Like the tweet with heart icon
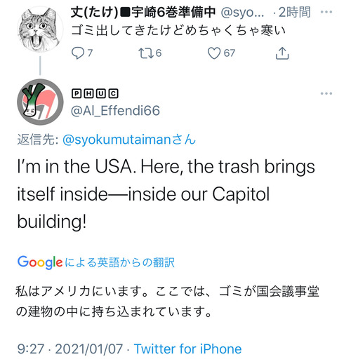The width and height of the screenshot is (351, 364). 214,53
